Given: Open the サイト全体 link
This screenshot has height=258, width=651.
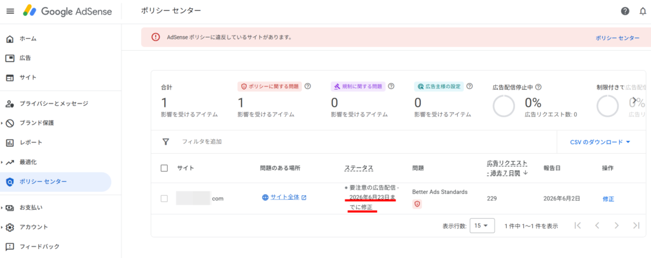Looking at the screenshot, I should 285,198.
